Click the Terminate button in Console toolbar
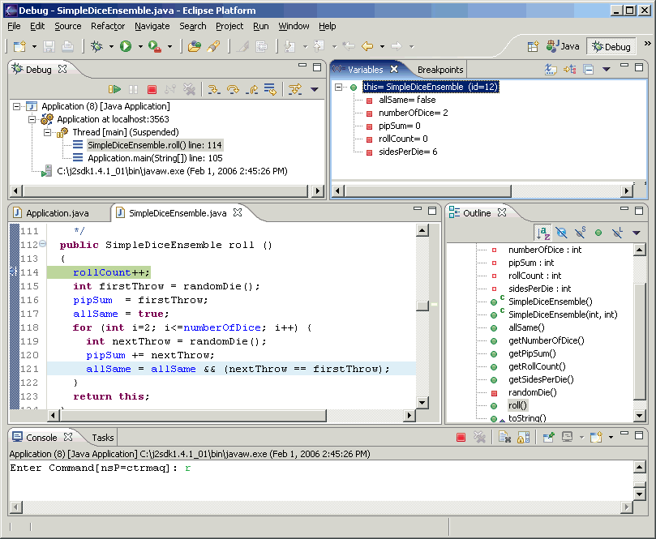Screen dimensions: 656x539 point(461,438)
